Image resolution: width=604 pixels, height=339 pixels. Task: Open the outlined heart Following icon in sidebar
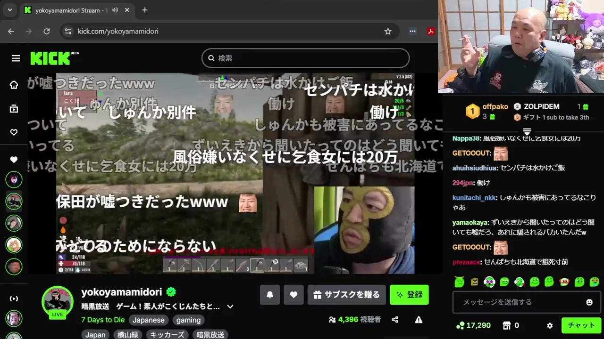click(14, 132)
